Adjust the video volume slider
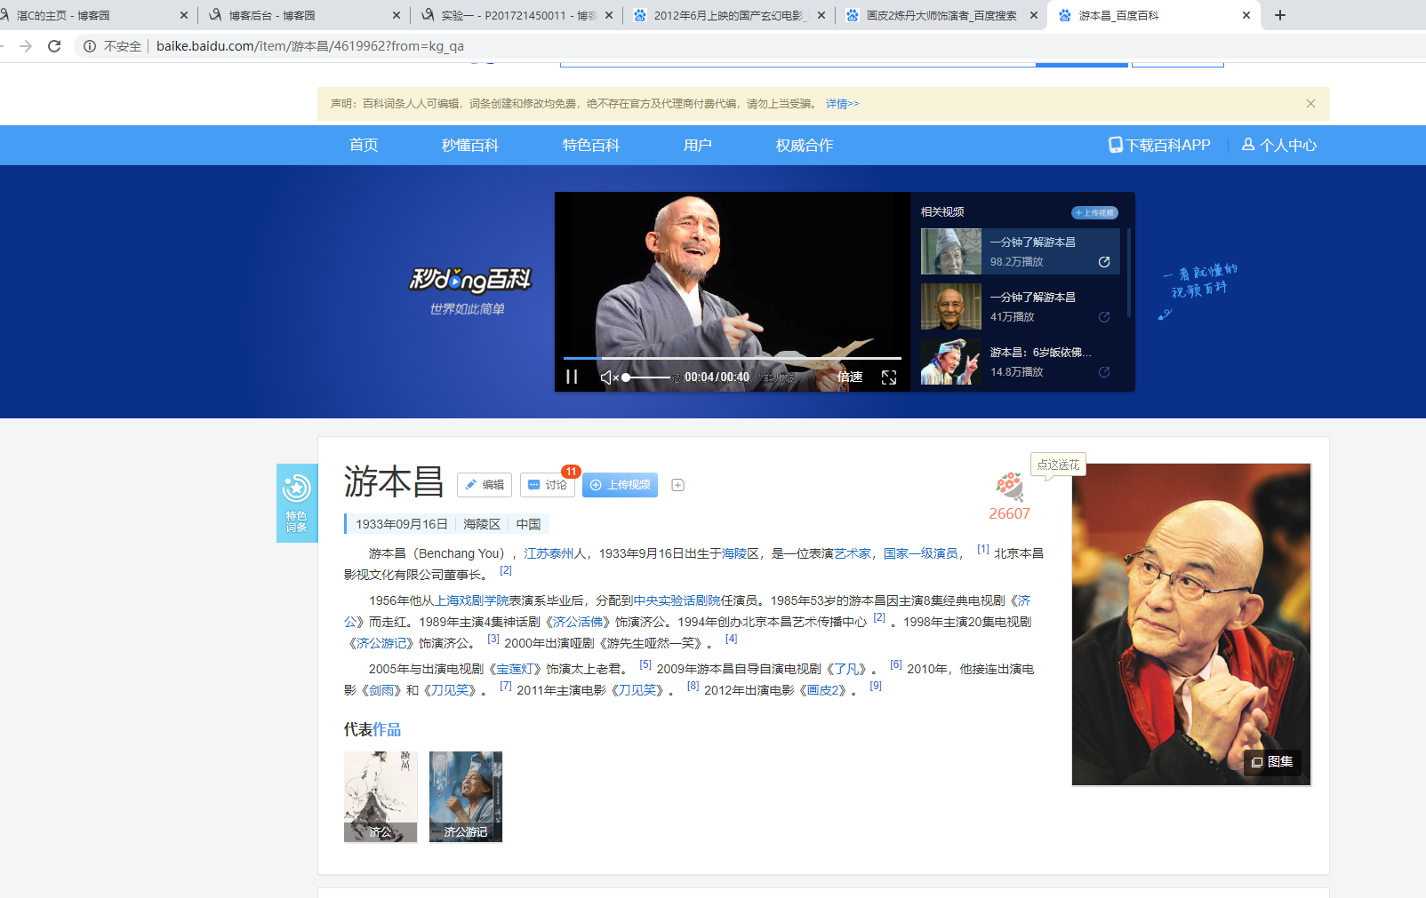 click(647, 377)
